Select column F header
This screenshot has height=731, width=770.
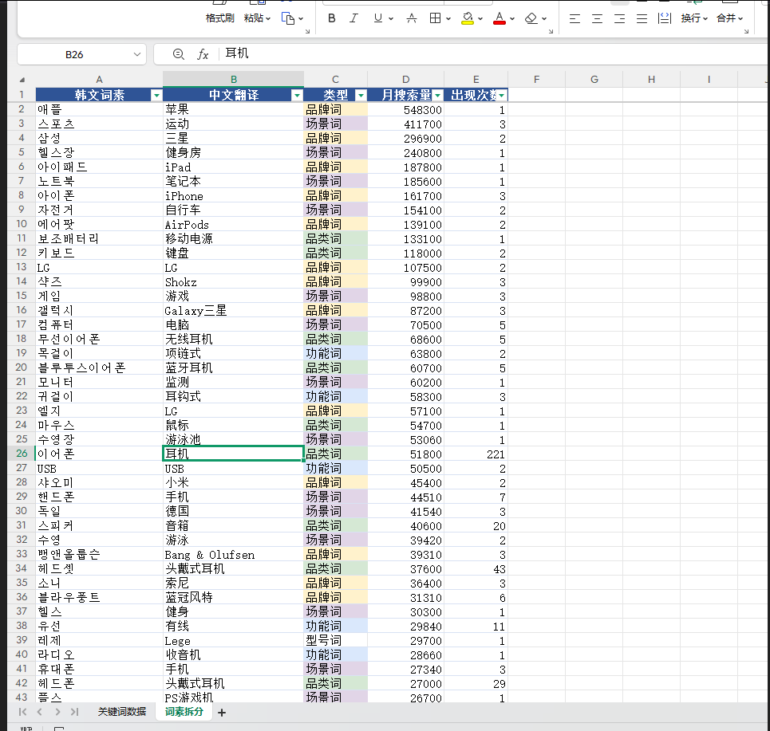(536, 80)
